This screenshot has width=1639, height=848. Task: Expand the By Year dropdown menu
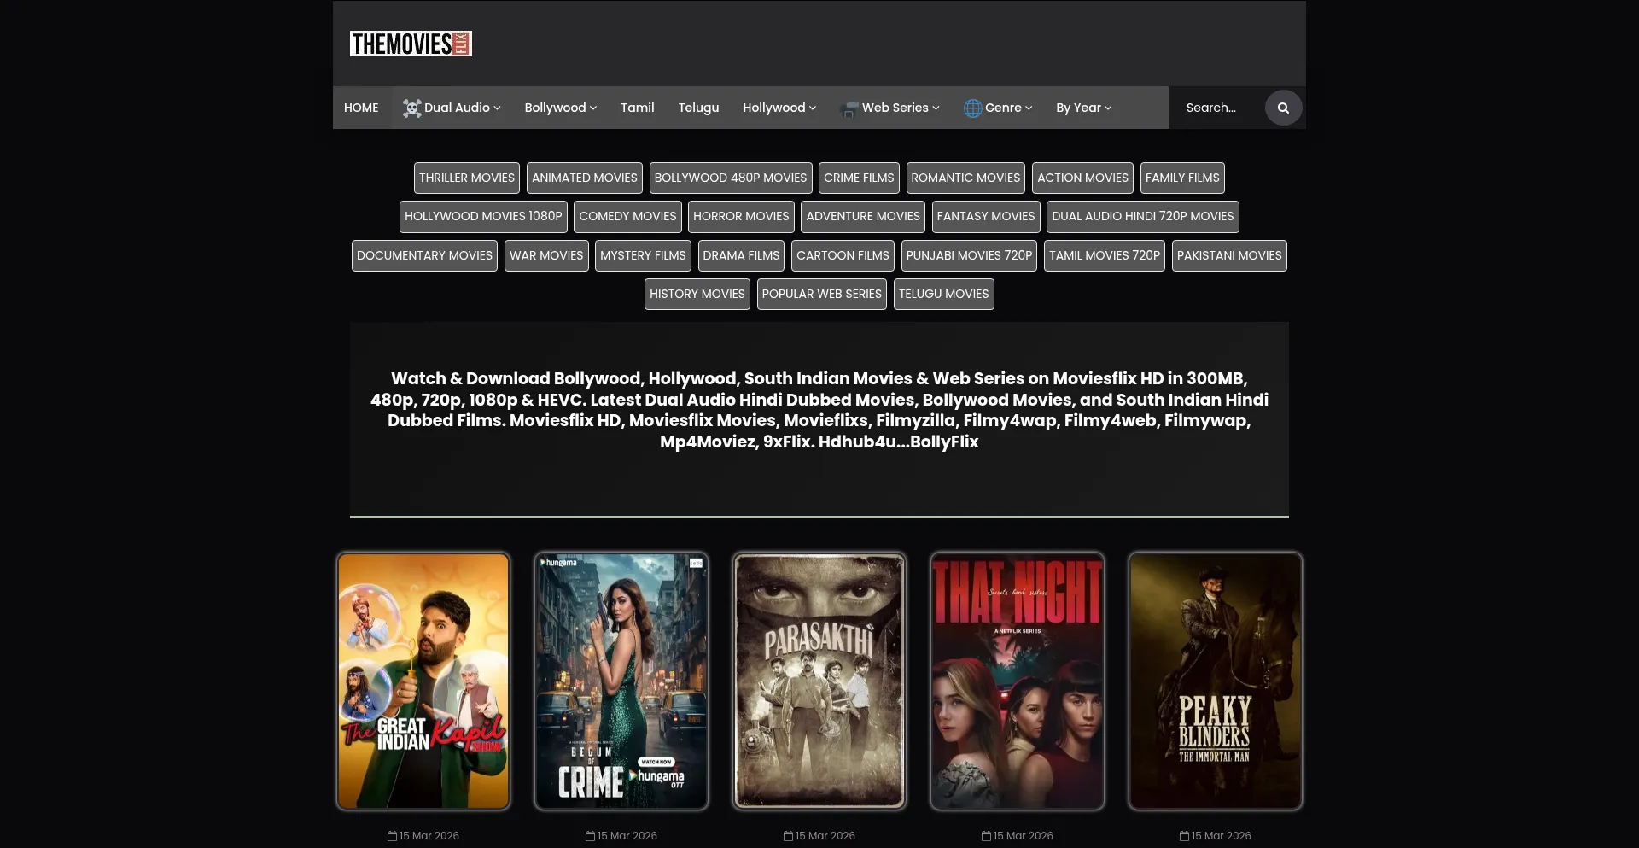point(1083,108)
